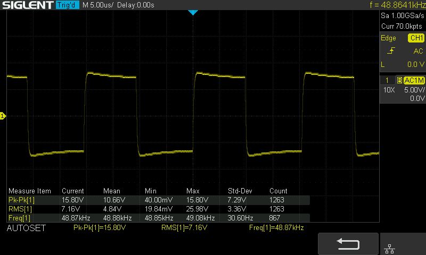The width and height of the screenshot is (426, 255).
Task: Click the Delay:0.00s readout
Action: 136,5
